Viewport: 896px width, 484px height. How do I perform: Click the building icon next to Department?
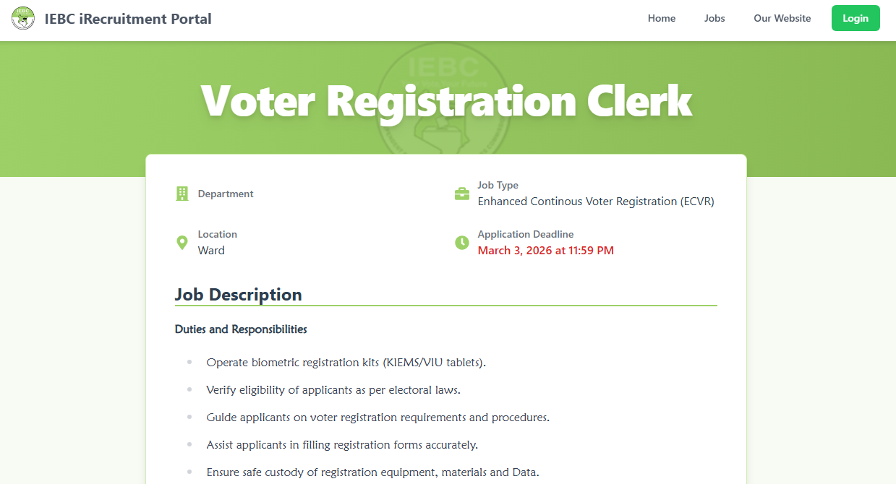[x=182, y=193]
